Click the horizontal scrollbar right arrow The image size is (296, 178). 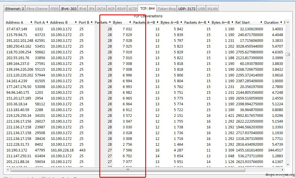coord(283,170)
